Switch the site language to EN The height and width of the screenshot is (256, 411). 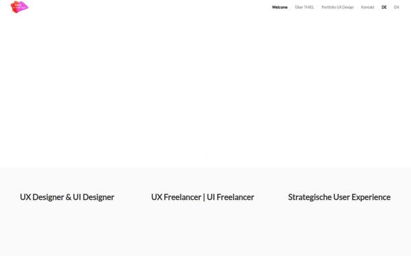(x=397, y=8)
